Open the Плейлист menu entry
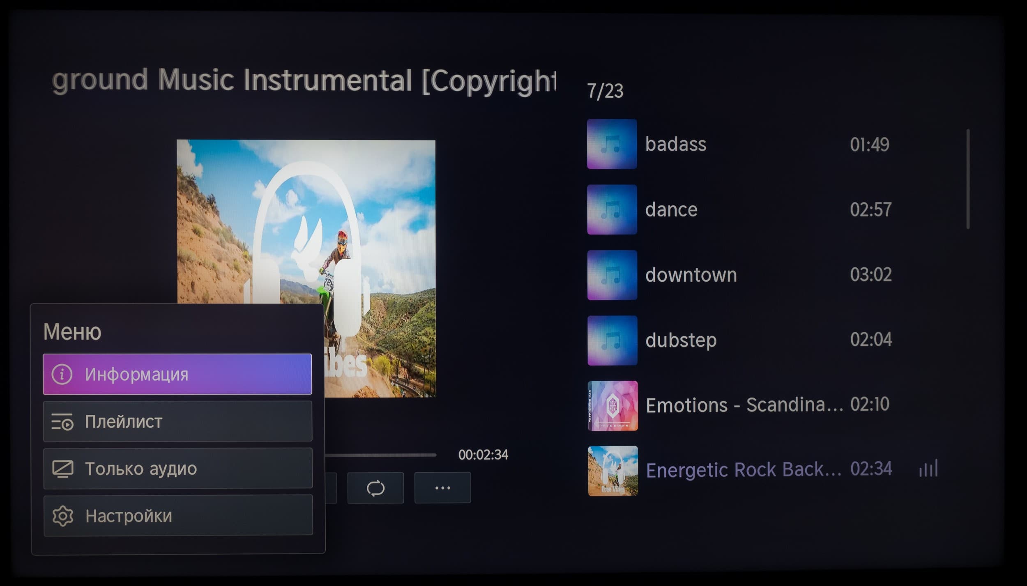 point(177,421)
